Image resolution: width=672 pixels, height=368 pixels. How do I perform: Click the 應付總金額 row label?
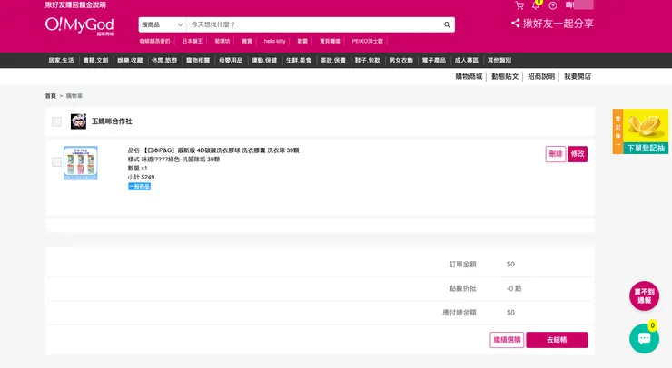click(459, 313)
